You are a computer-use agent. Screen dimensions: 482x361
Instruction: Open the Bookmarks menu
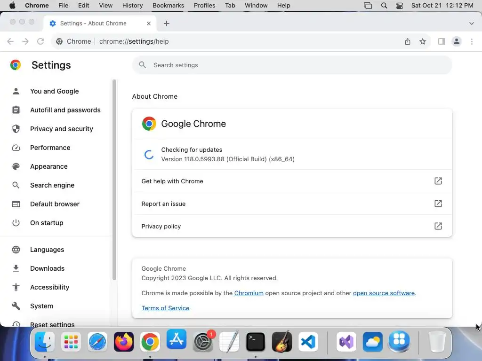[168, 6]
